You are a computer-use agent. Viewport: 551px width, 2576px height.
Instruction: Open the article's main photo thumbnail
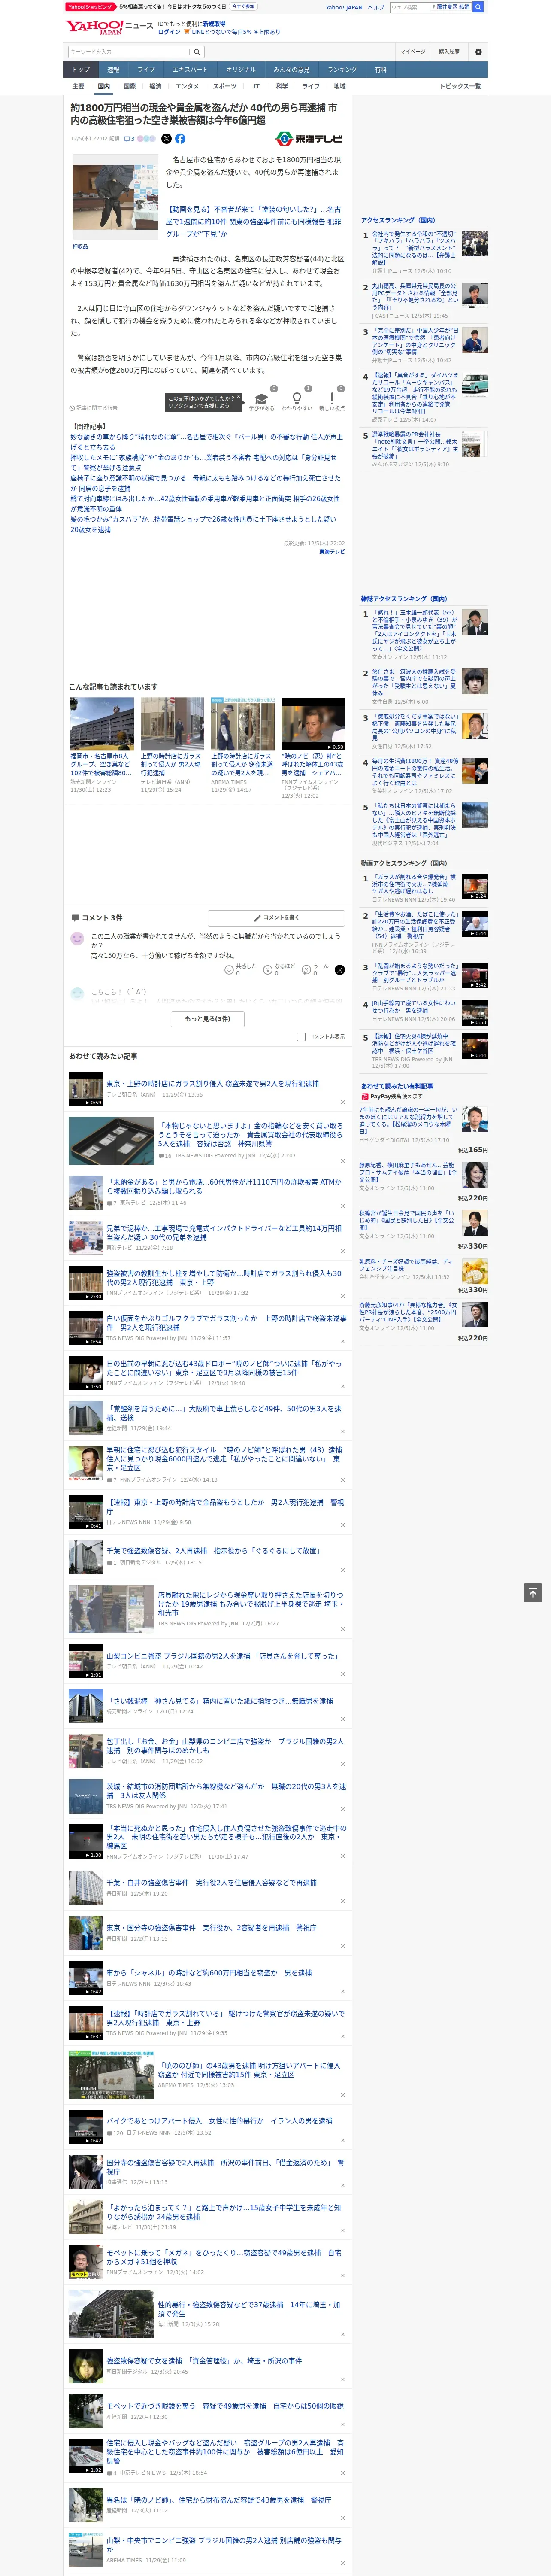pyautogui.click(x=114, y=197)
